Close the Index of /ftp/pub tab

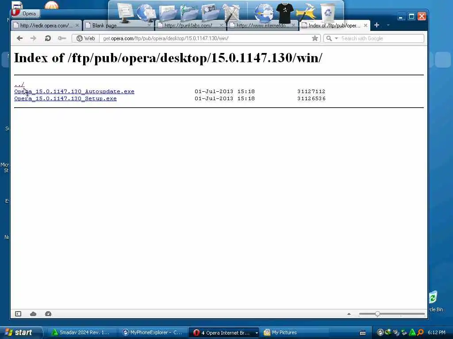click(365, 26)
